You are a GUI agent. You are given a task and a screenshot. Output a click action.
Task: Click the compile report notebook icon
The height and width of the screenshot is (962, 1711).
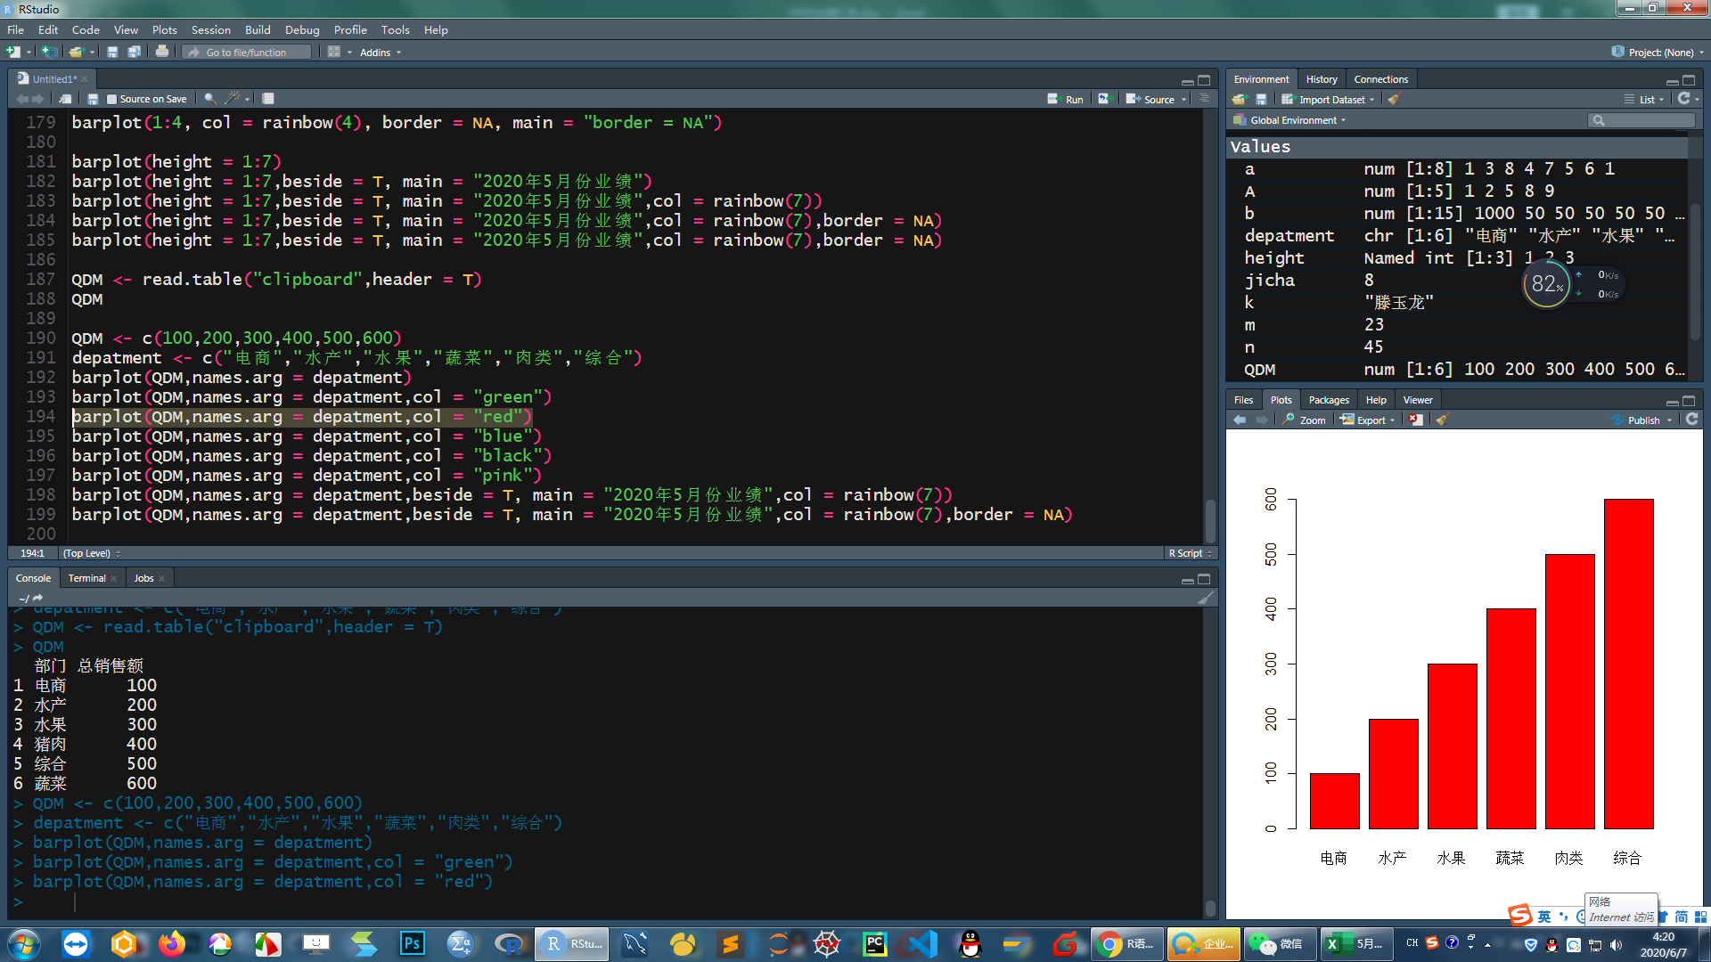[x=268, y=99]
